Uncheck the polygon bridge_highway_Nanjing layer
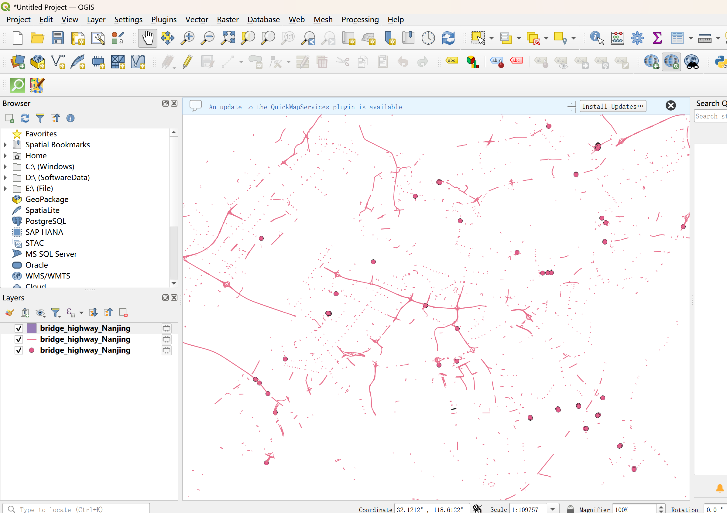 point(19,329)
